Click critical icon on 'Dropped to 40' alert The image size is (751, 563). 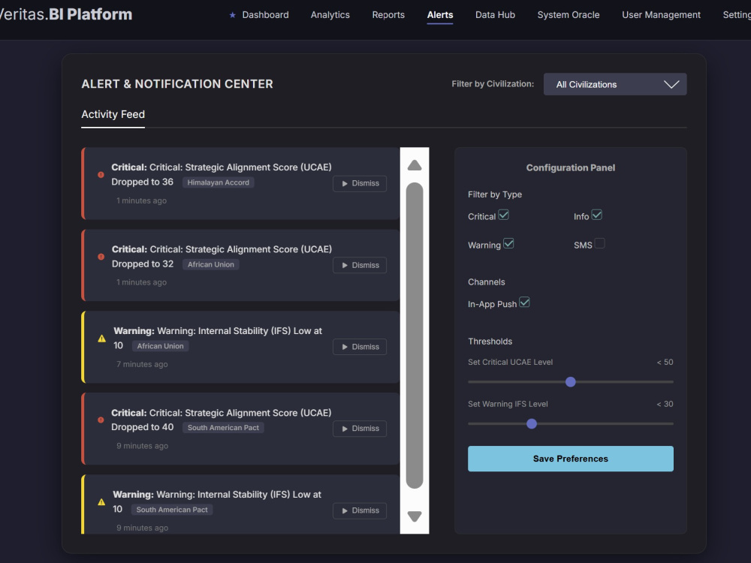coord(101,420)
